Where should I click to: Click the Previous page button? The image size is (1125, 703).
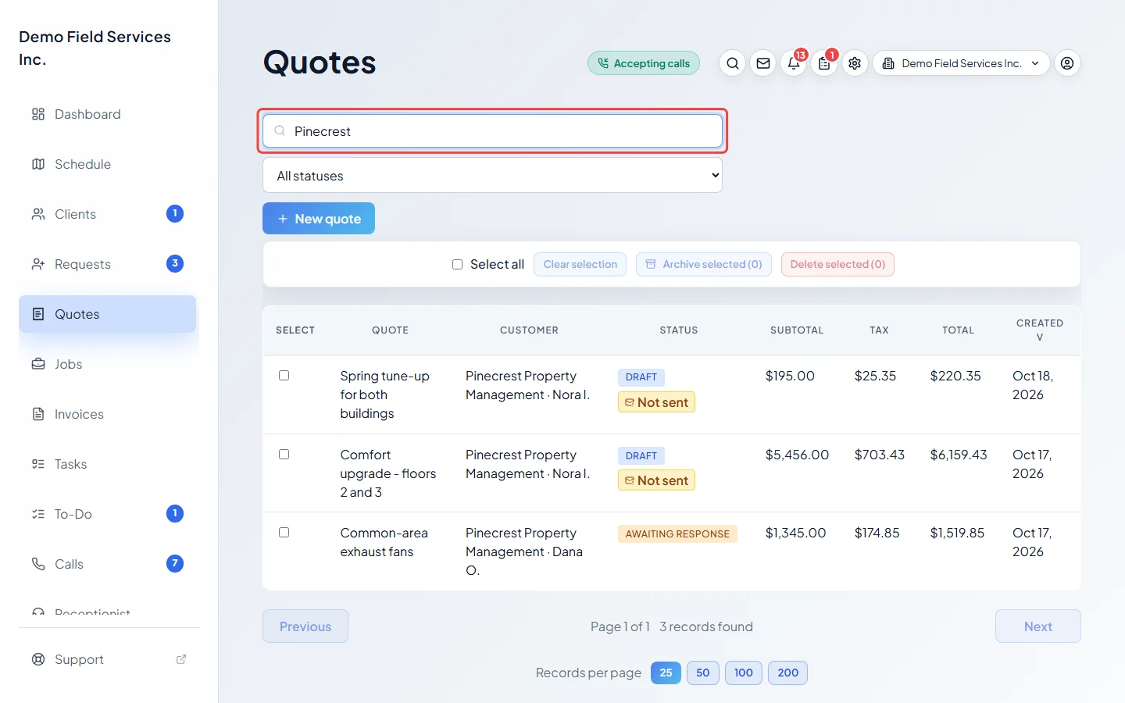pyautogui.click(x=305, y=626)
